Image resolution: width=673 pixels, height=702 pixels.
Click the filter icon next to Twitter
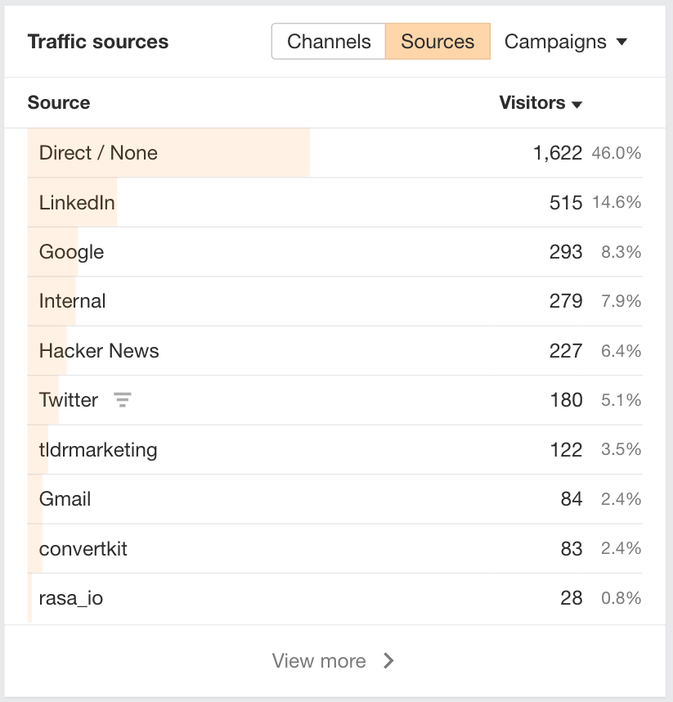(x=122, y=400)
